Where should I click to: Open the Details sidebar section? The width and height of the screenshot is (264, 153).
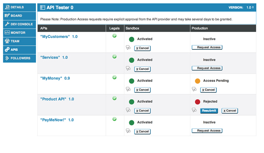(19, 7)
